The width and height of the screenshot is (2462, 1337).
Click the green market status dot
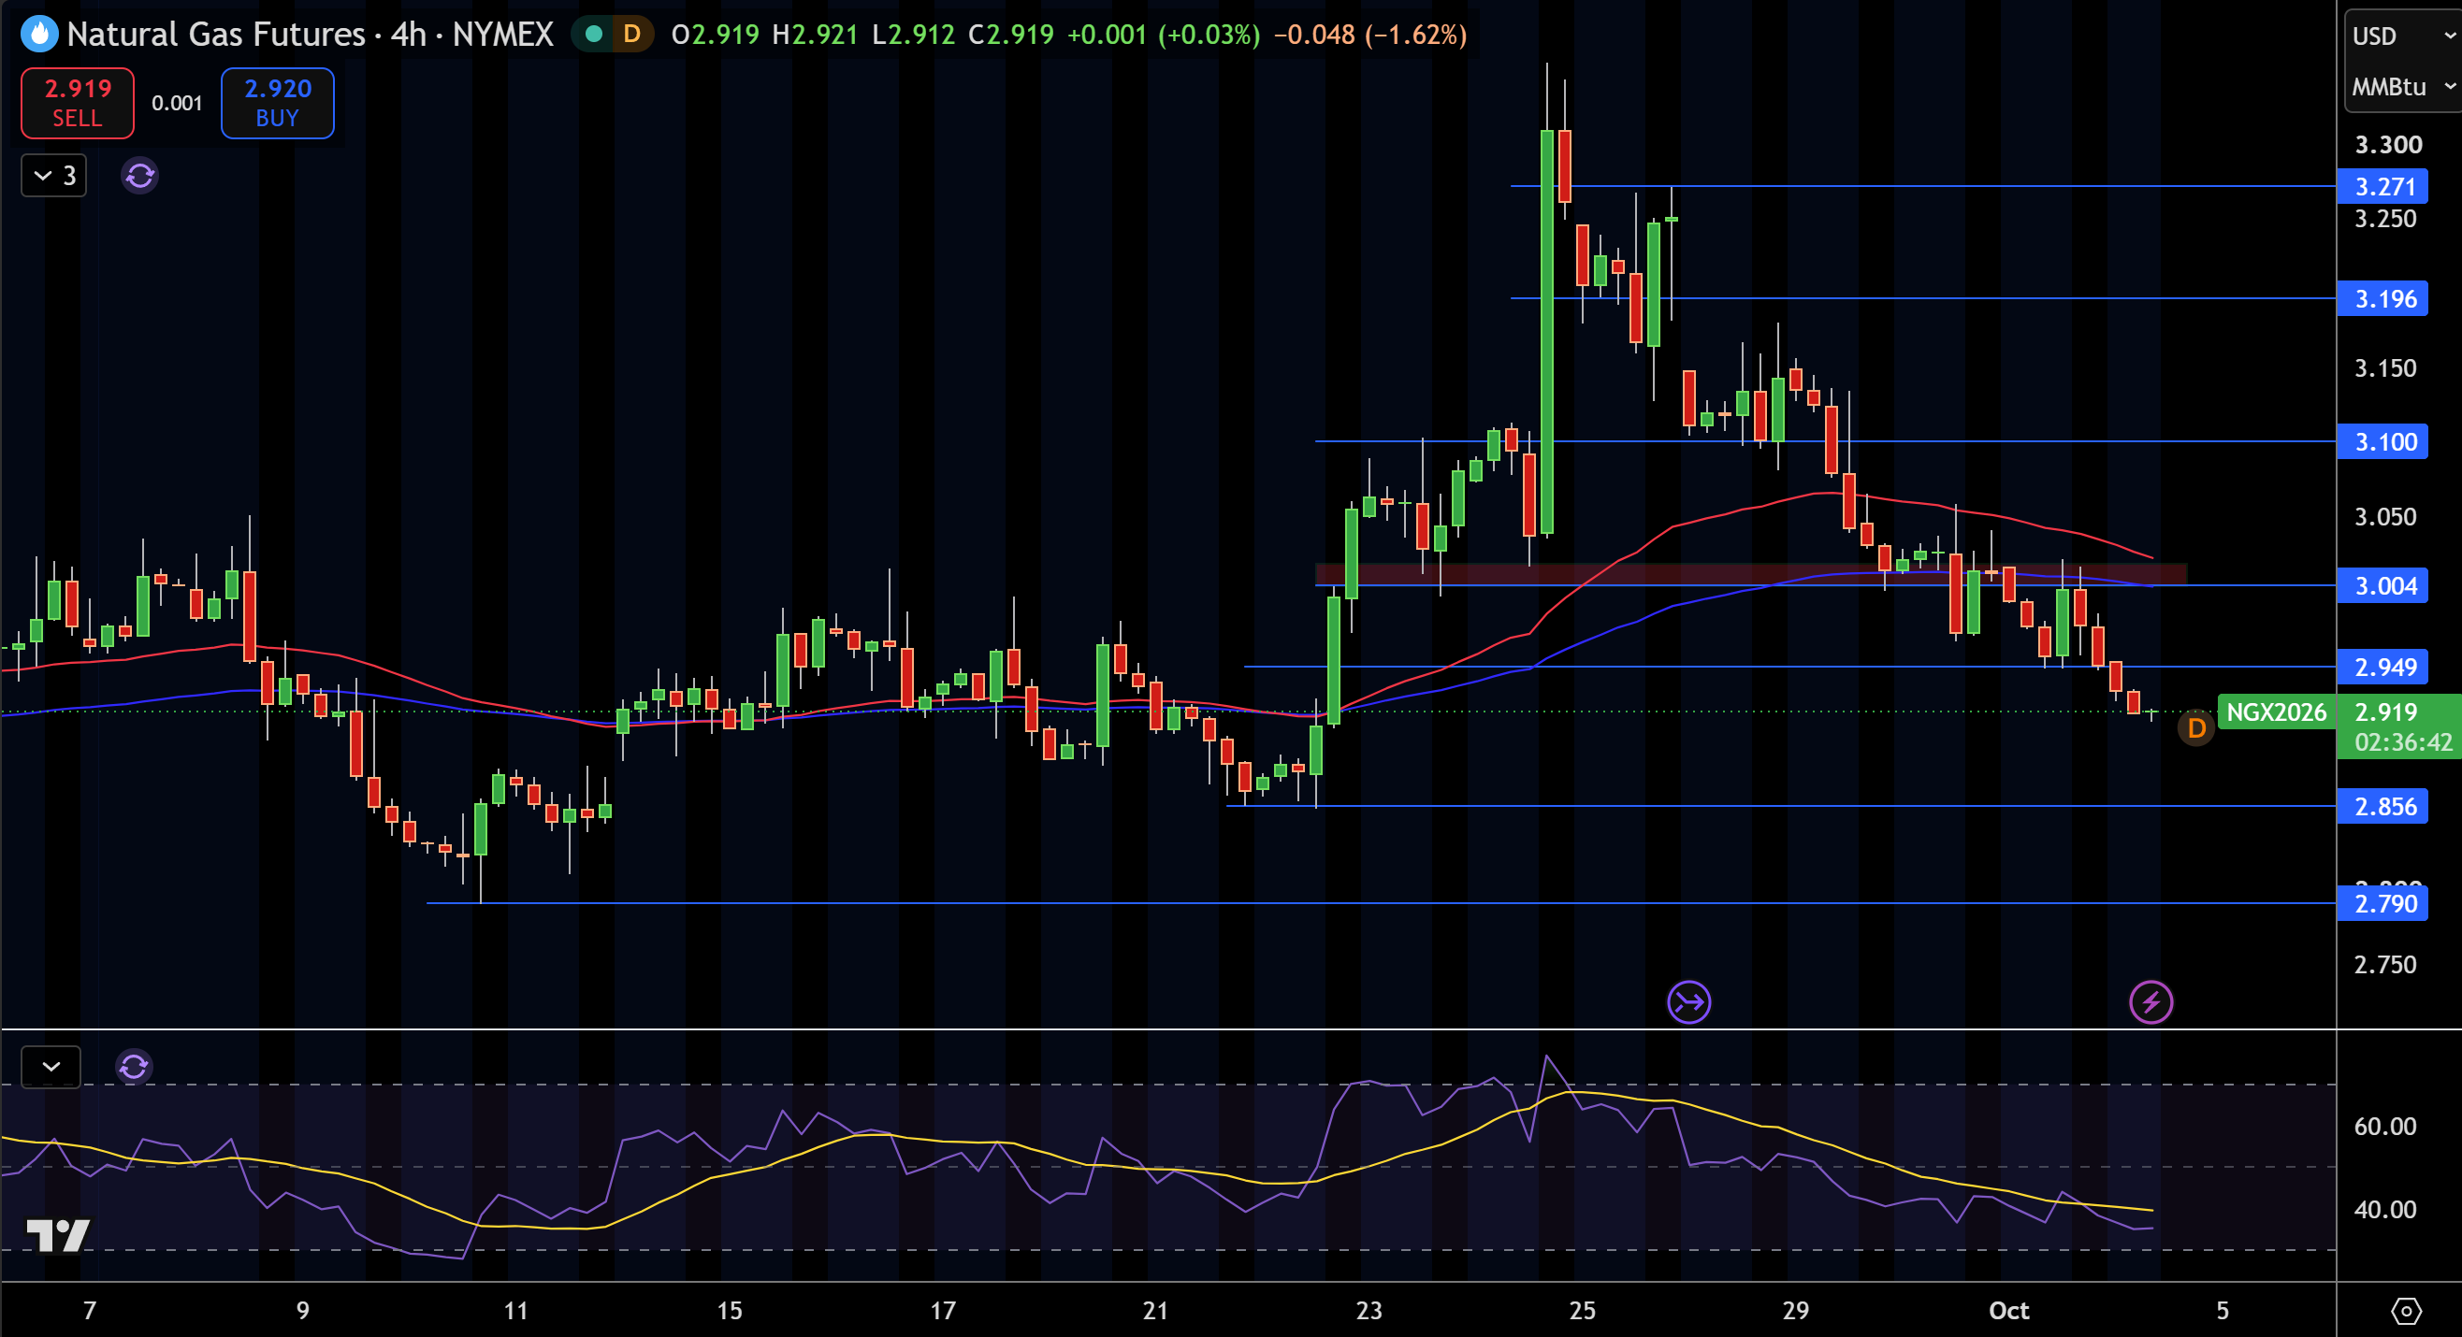[x=593, y=35]
